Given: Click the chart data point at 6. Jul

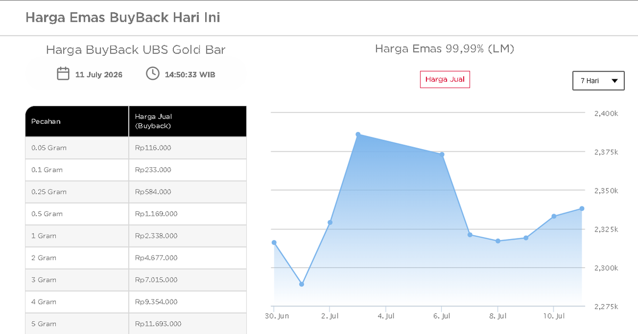Looking at the screenshot, I should [x=442, y=155].
